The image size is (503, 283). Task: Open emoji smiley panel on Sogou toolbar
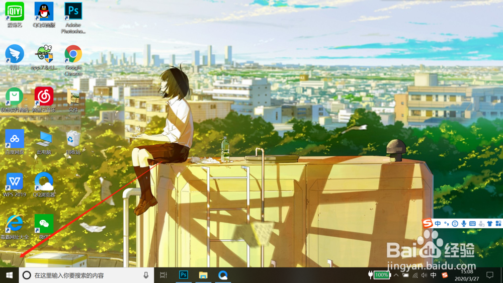click(x=455, y=224)
